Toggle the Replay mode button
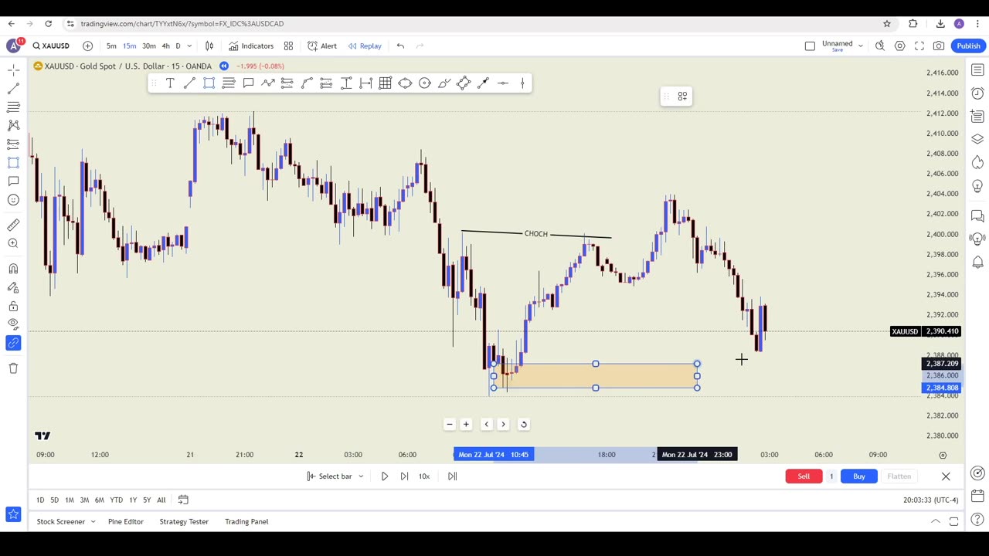 (x=365, y=46)
